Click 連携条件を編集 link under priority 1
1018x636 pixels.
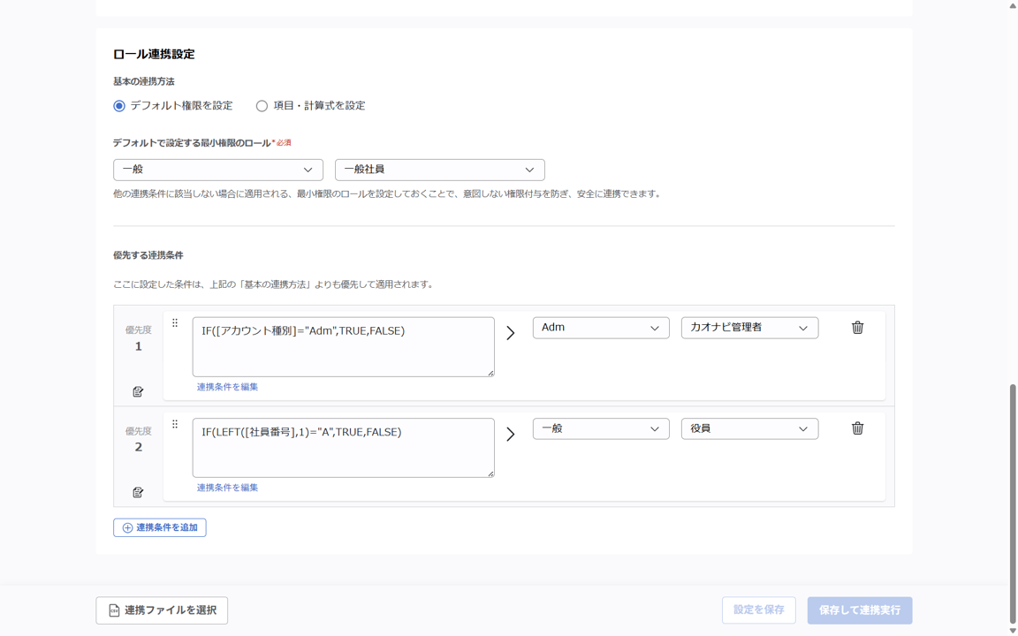click(227, 387)
